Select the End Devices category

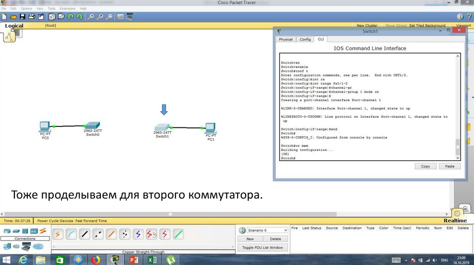coord(7,247)
